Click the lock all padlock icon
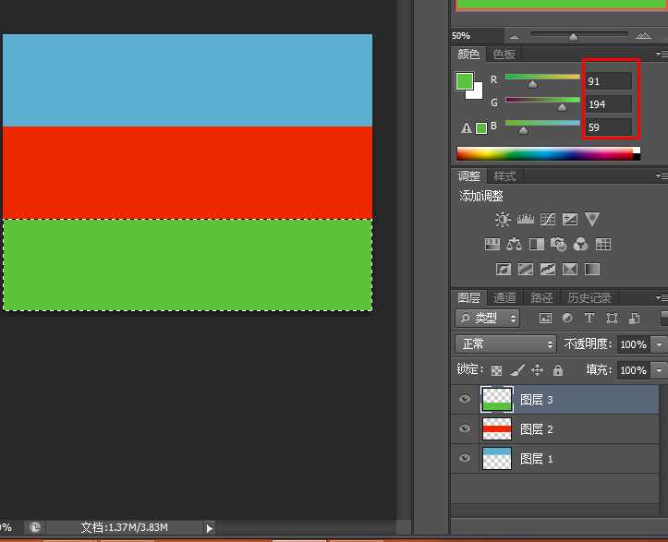The image size is (668, 542). pos(557,370)
